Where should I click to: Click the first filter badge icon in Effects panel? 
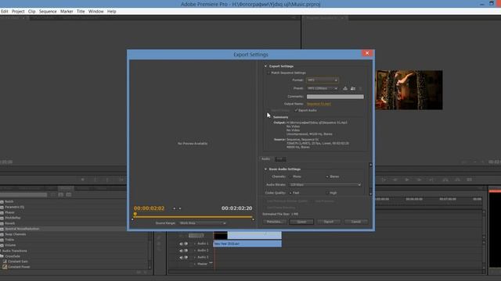point(61,194)
